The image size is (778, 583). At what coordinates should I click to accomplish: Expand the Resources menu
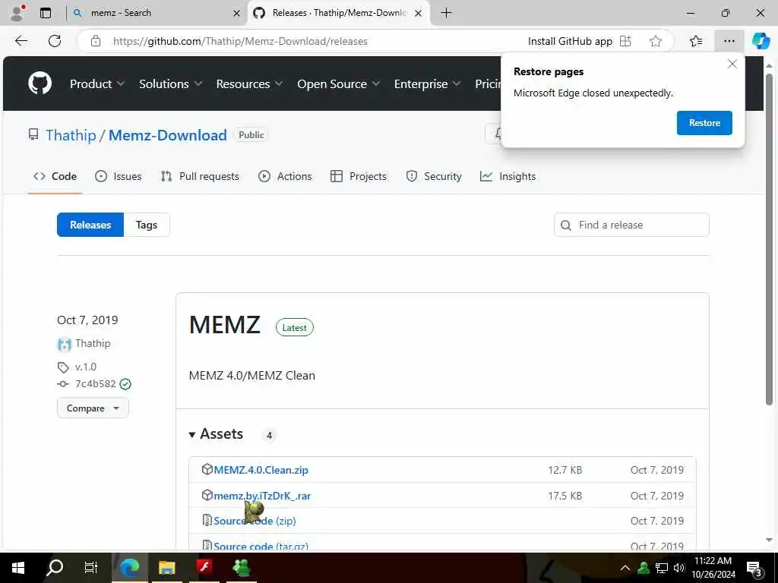point(249,84)
